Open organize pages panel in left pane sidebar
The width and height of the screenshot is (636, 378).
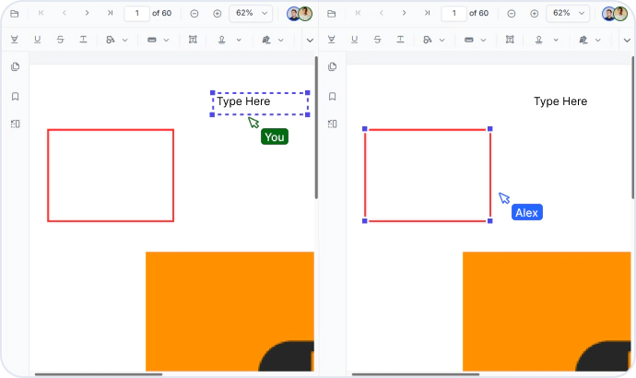click(16, 124)
